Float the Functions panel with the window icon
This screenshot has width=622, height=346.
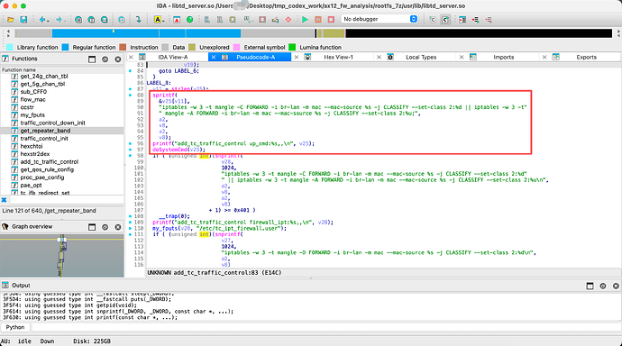pyautogui.click(x=92, y=59)
